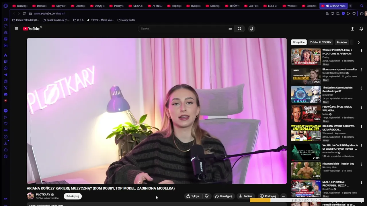367x206 pixels.
Task: Open the heart bookmarks icon in sidebar
Action: [6, 124]
